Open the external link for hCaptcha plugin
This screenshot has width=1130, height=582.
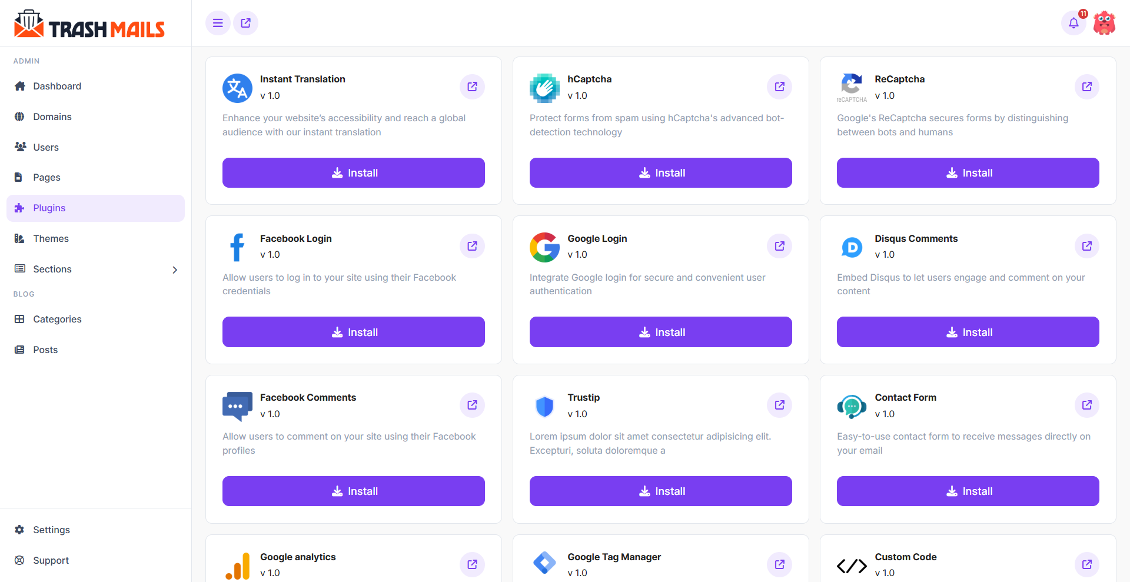[x=779, y=87]
